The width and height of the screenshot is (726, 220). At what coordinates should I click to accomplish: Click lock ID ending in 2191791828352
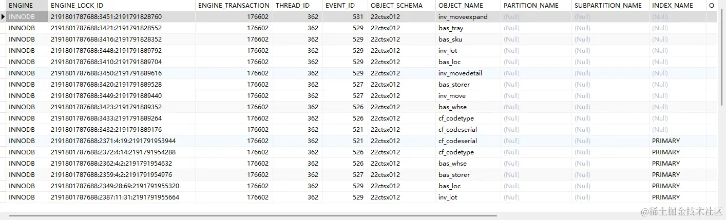122,39
